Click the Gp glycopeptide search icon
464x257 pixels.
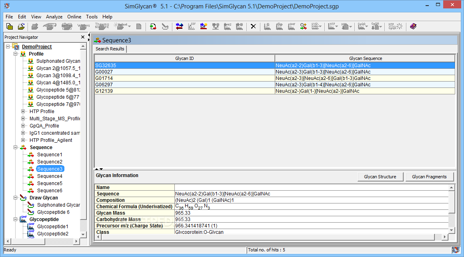(279, 27)
